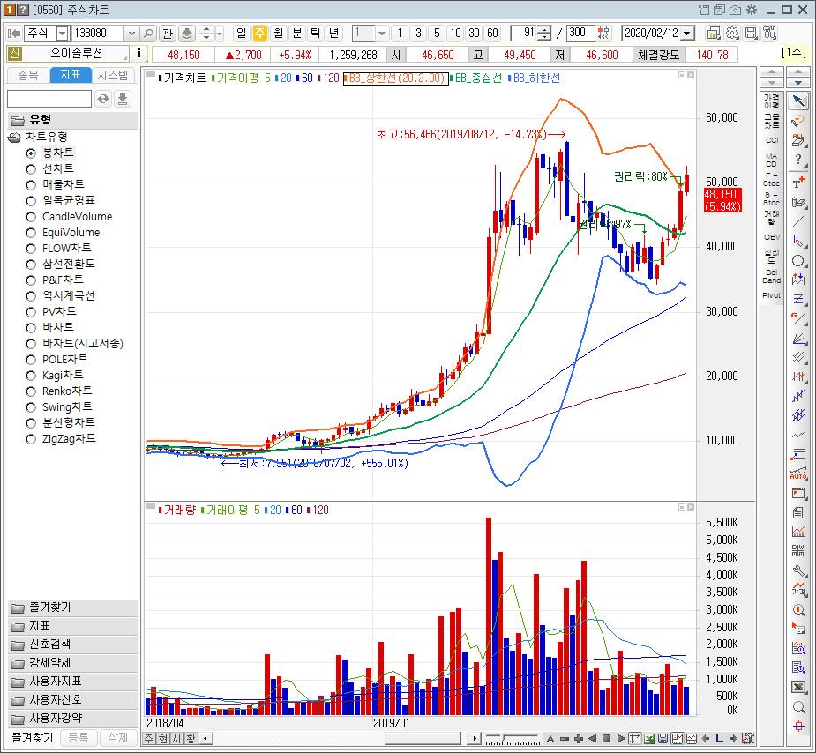
Task: Open the period multiplier dropdown
Action: pos(382,34)
